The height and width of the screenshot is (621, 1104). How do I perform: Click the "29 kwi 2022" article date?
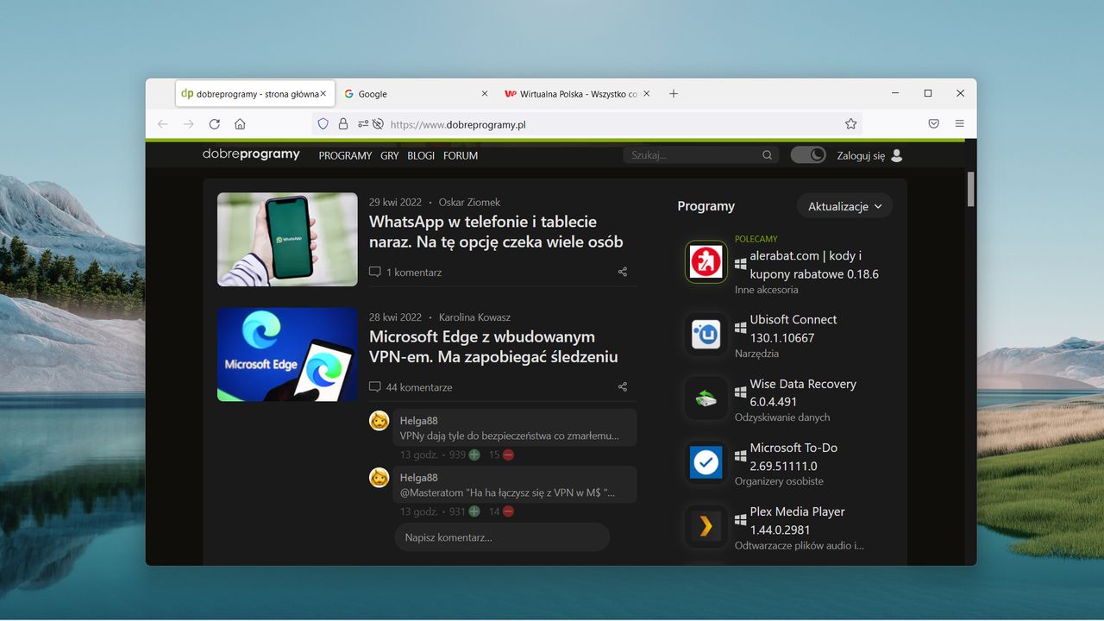coord(396,202)
